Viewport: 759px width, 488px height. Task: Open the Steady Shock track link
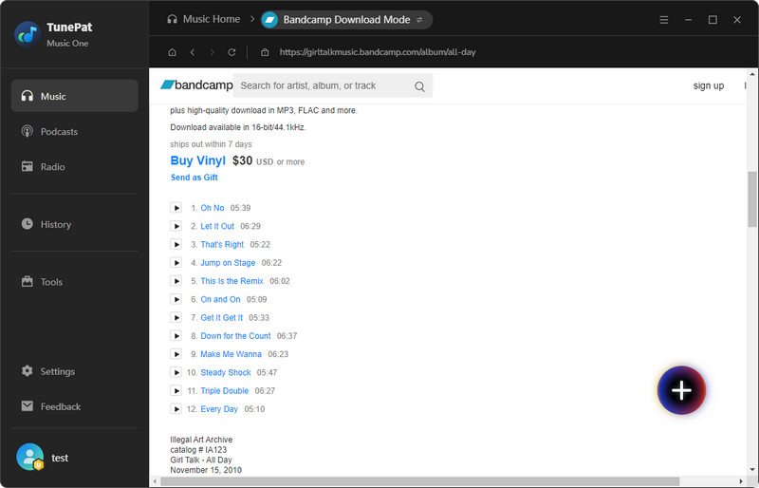[226, 373]
